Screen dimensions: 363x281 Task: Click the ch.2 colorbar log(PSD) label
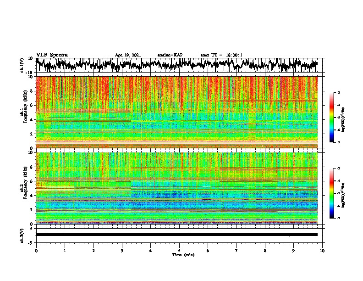click(x=343, y=195)
